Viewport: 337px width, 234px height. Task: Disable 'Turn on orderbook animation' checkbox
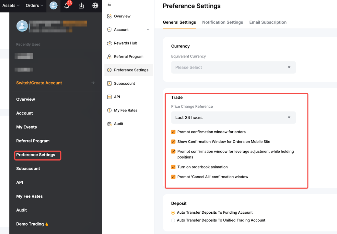tap(173, 167)
